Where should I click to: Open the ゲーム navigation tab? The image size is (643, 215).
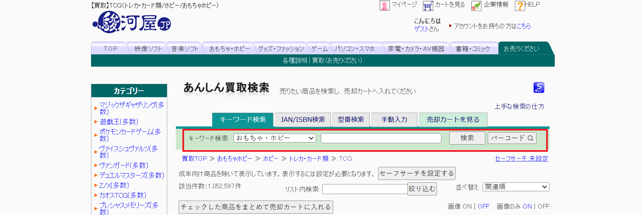319,49
